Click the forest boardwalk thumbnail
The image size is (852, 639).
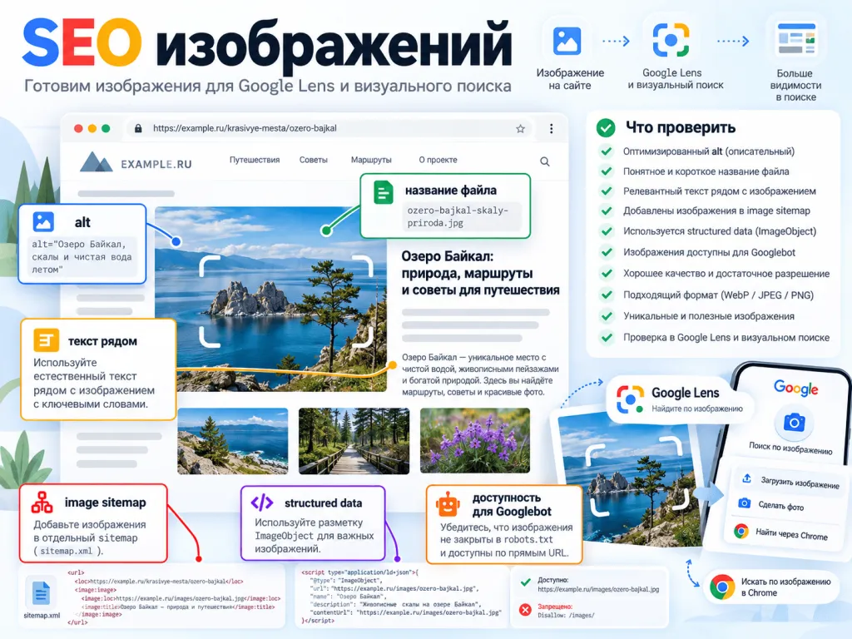coord(354,441)
